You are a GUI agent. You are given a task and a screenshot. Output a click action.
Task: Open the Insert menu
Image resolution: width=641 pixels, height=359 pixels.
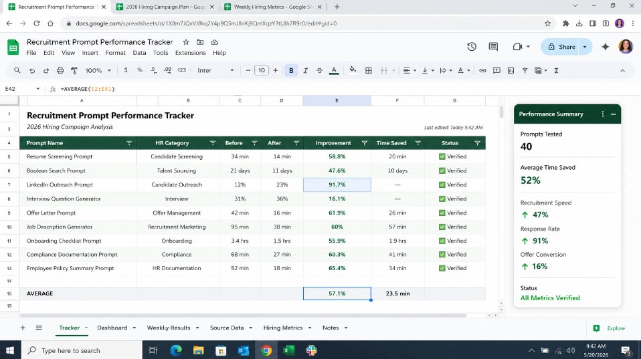click(90, 53)
